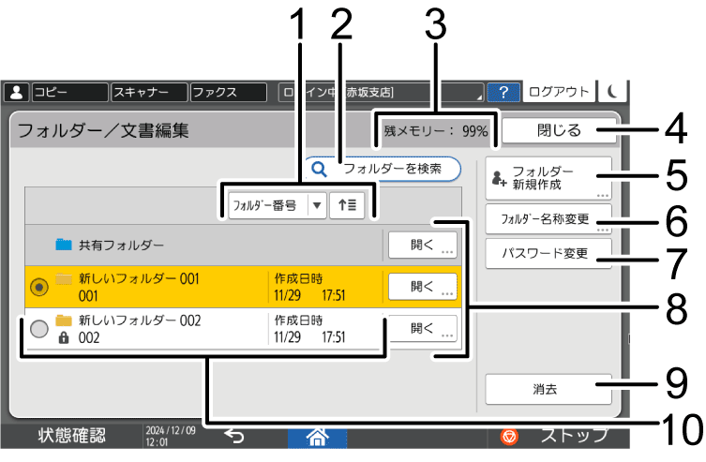Image resolution: width=706 pixels, height=462 pixels.
Task: Select radio button for 新しいフォルダー 002
Action: coord(39,329)
